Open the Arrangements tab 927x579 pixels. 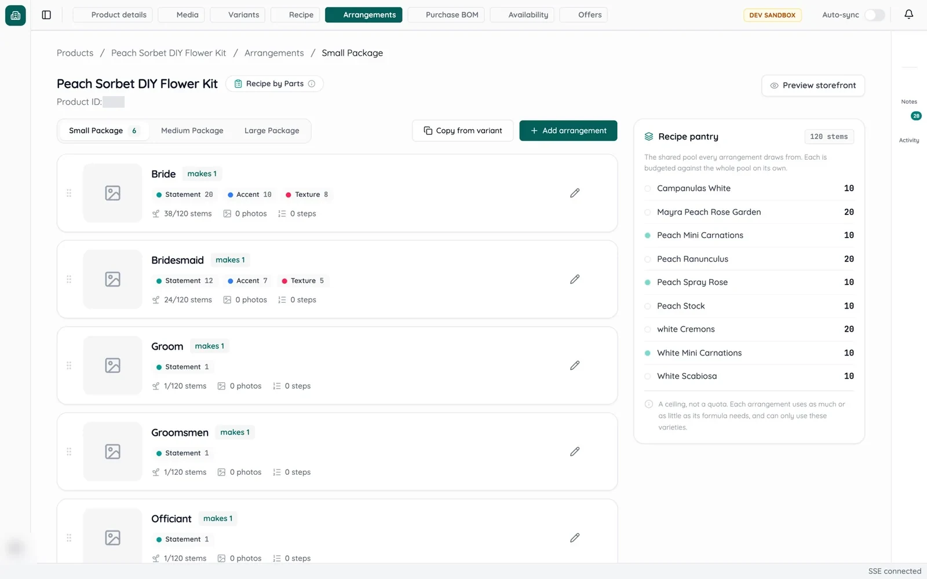(x=364, y=15)
